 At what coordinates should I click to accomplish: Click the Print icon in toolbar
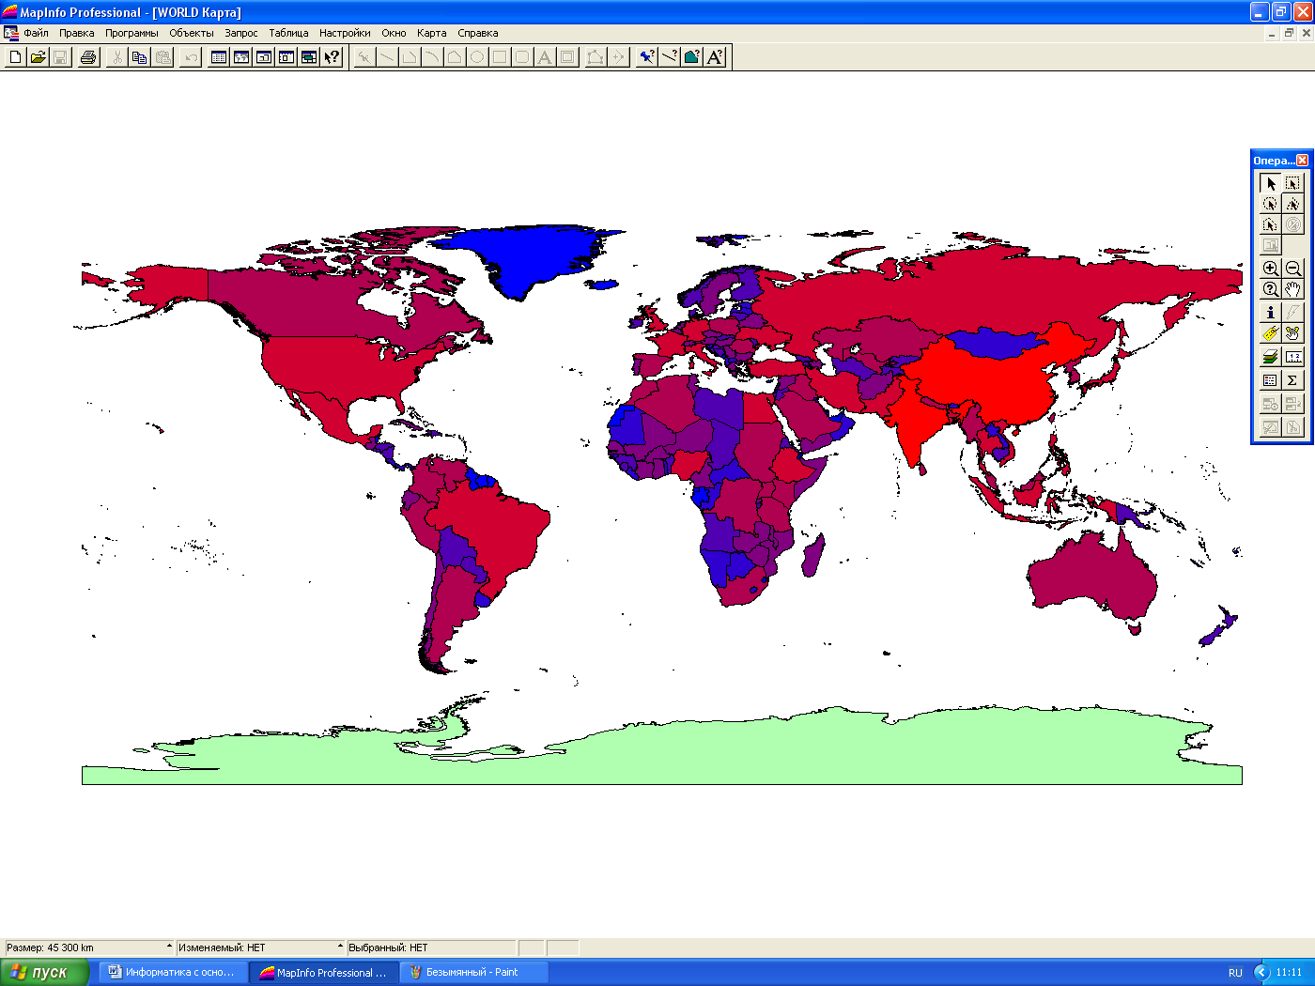click(x=88, y=57)
